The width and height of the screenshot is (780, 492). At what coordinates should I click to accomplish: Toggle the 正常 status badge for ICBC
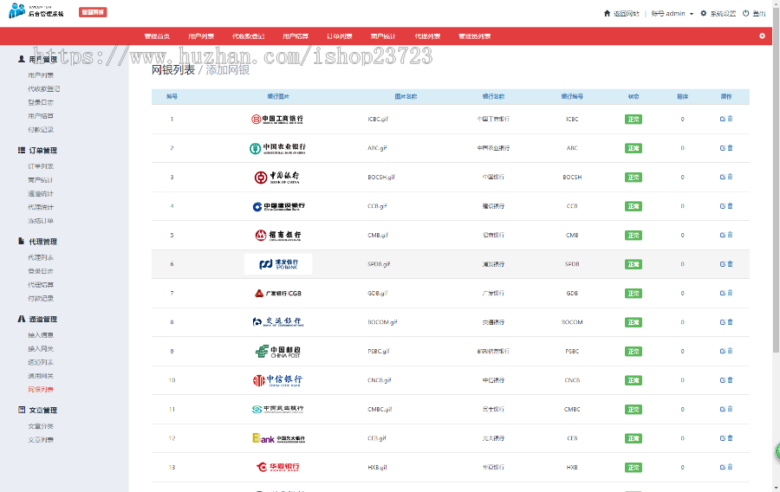click(634, 120)
